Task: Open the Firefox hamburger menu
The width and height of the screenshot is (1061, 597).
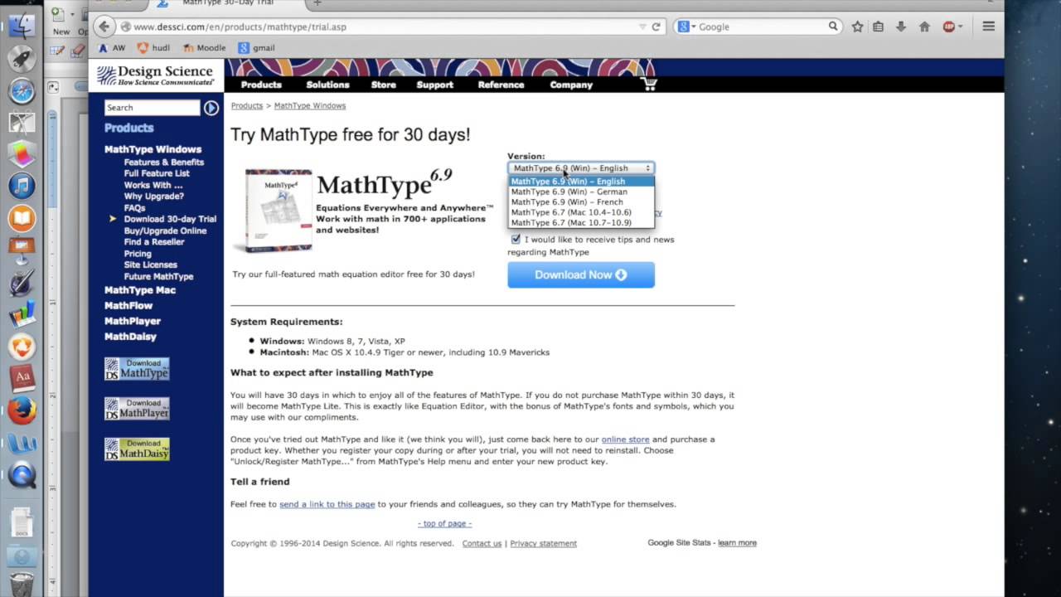Action: point(988,27)
